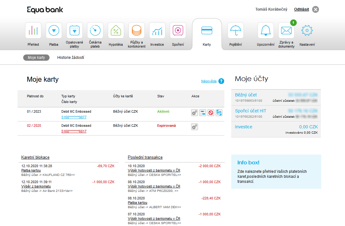This screenshot has height=226, width=345.
Task: Open the Běžný účet account link
Action: [246, 95]
